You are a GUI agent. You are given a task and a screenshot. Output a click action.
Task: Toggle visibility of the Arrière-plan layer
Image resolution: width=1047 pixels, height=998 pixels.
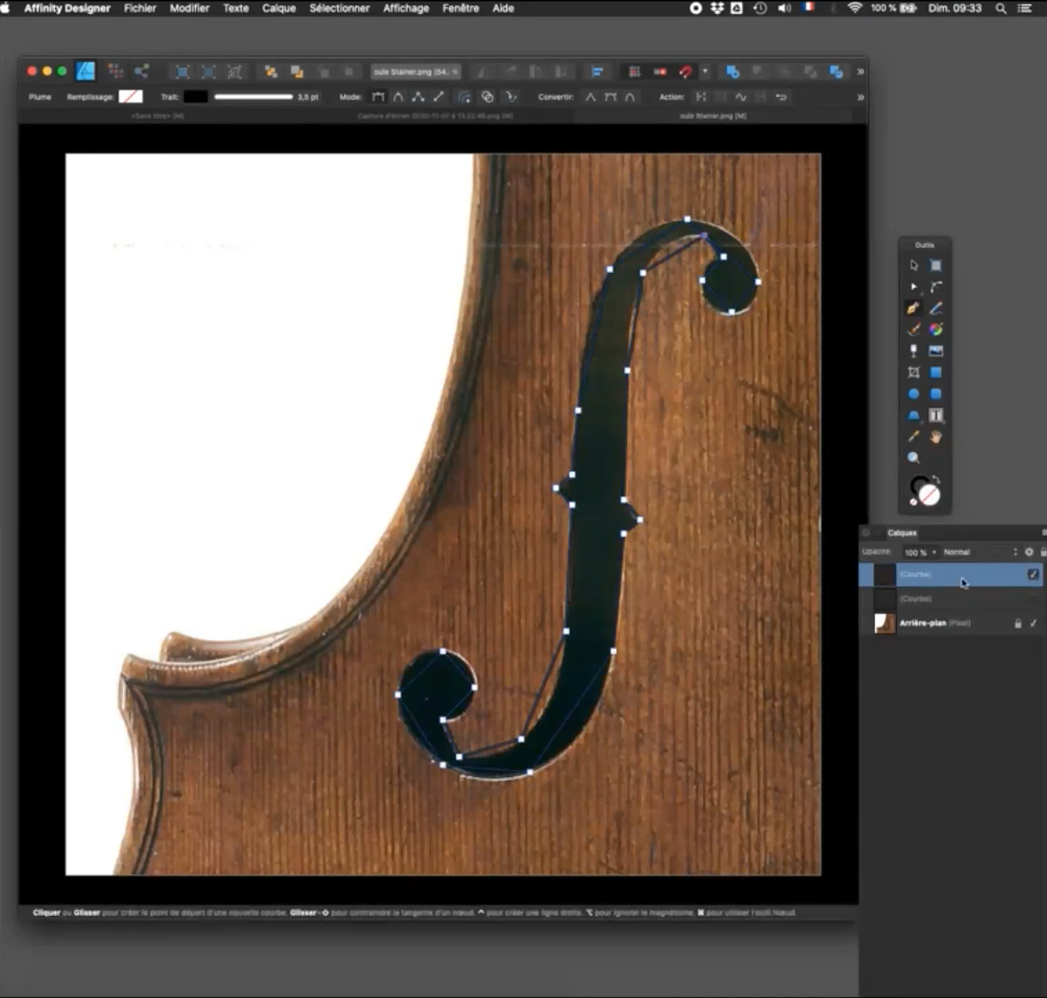1033,623
